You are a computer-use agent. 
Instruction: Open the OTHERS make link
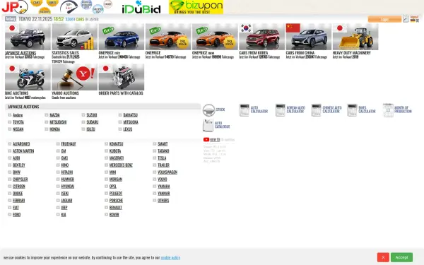click(163, 201)
